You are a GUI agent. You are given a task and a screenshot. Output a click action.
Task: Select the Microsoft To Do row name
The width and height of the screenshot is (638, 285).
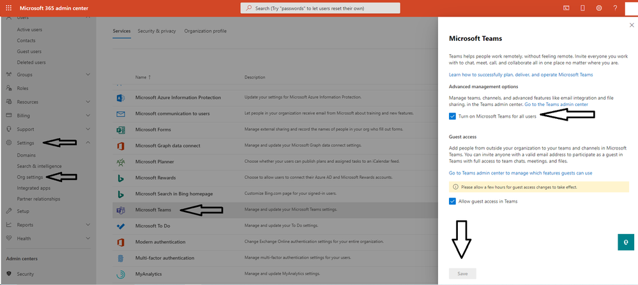pos(153,226)
